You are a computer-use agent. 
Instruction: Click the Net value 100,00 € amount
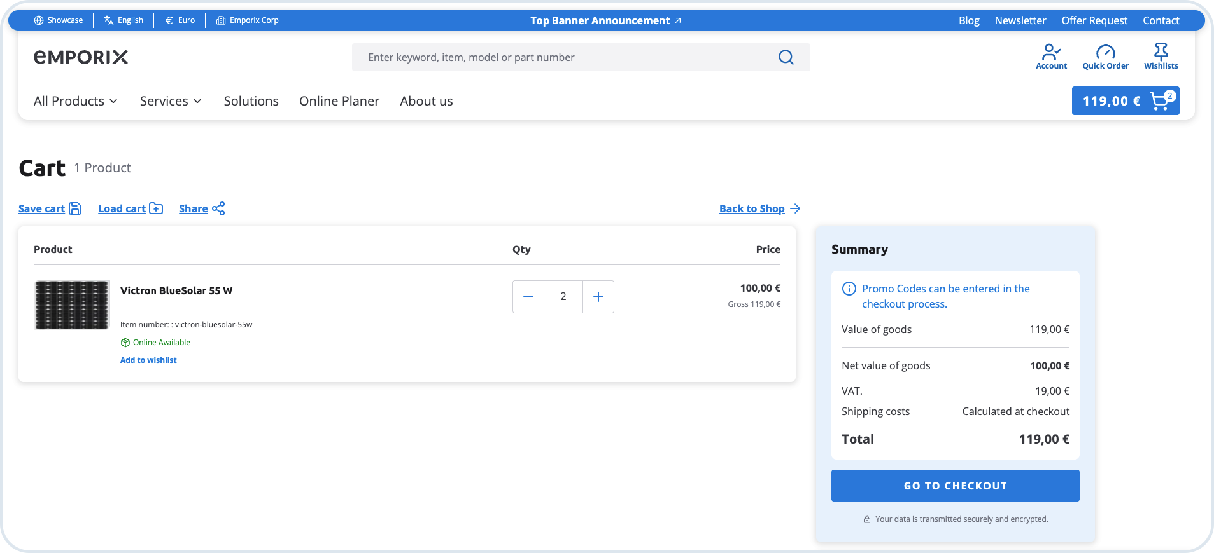(x=1050, y=365)
